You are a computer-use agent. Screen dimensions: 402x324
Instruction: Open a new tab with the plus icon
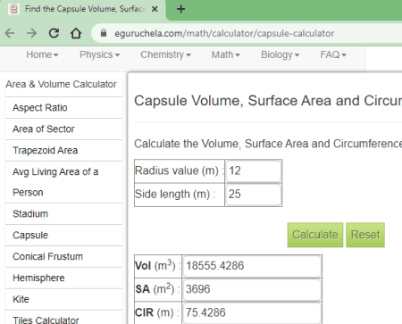coord(180,9)
